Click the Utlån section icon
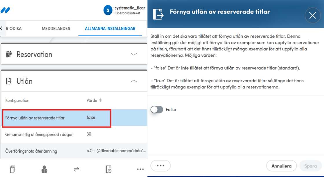The width and height of the screenshot is (324, 177). (8, 81)
